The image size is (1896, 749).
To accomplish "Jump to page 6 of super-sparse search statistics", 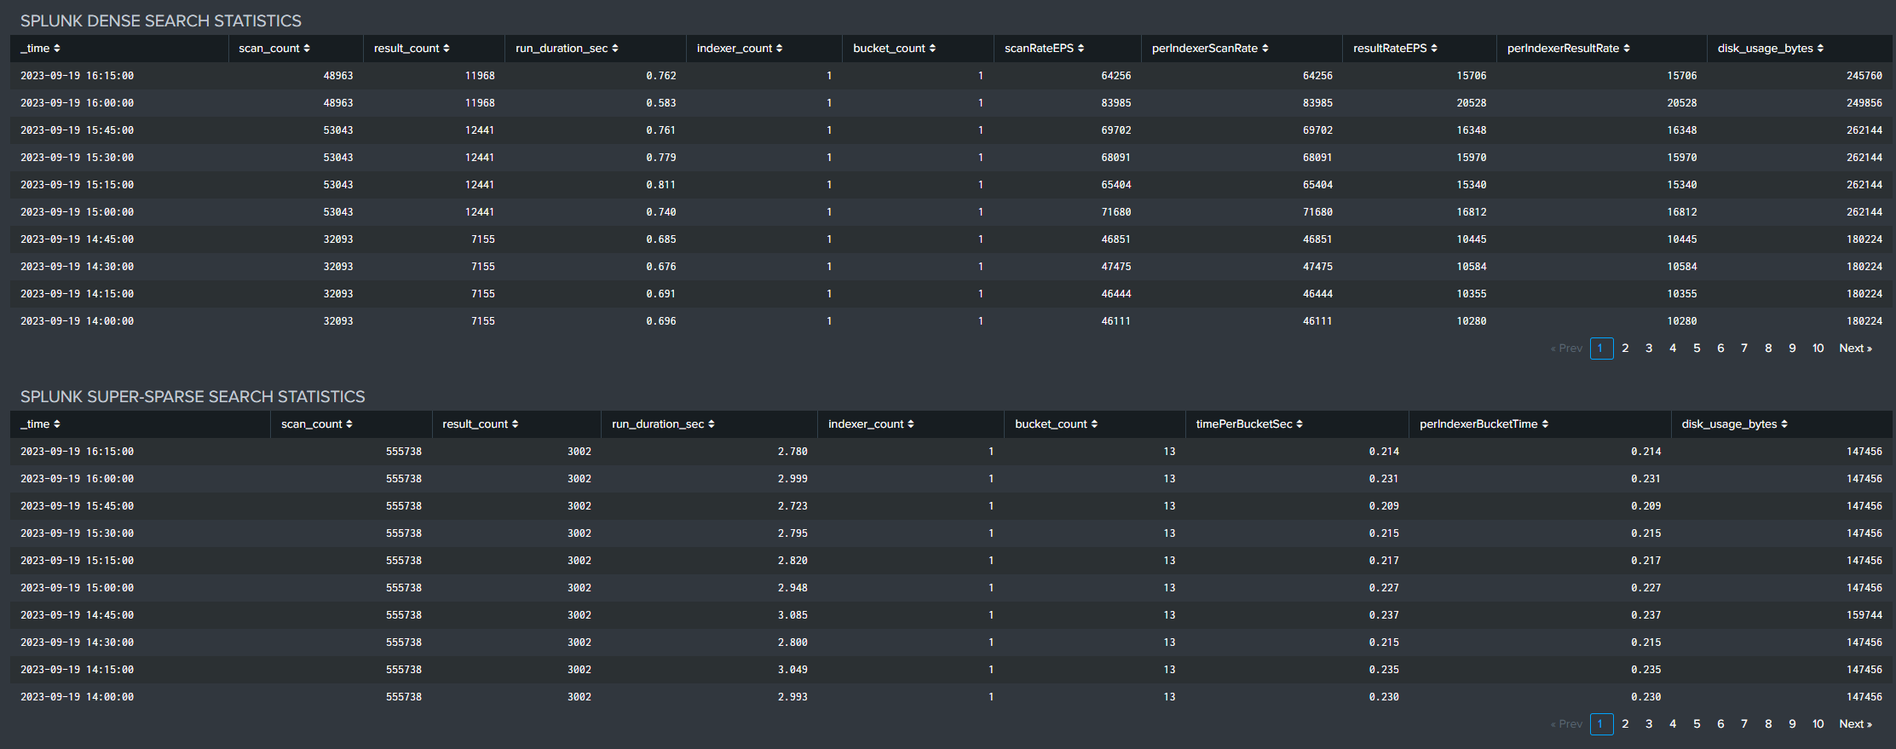I will coord(1720,724).
